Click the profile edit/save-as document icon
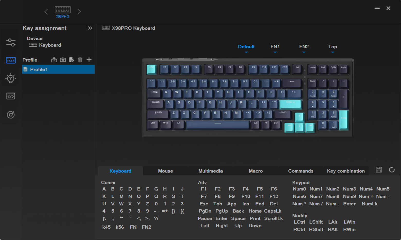 coord(72,60)
